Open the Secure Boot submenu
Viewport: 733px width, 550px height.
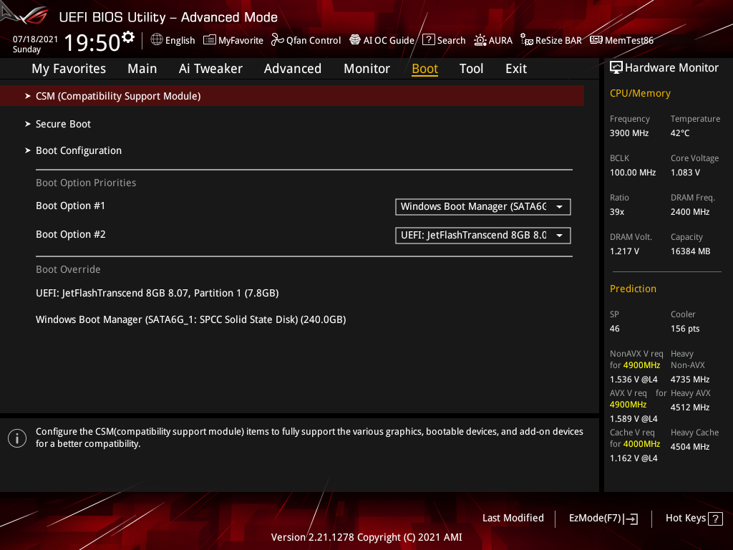coord(63,123)
